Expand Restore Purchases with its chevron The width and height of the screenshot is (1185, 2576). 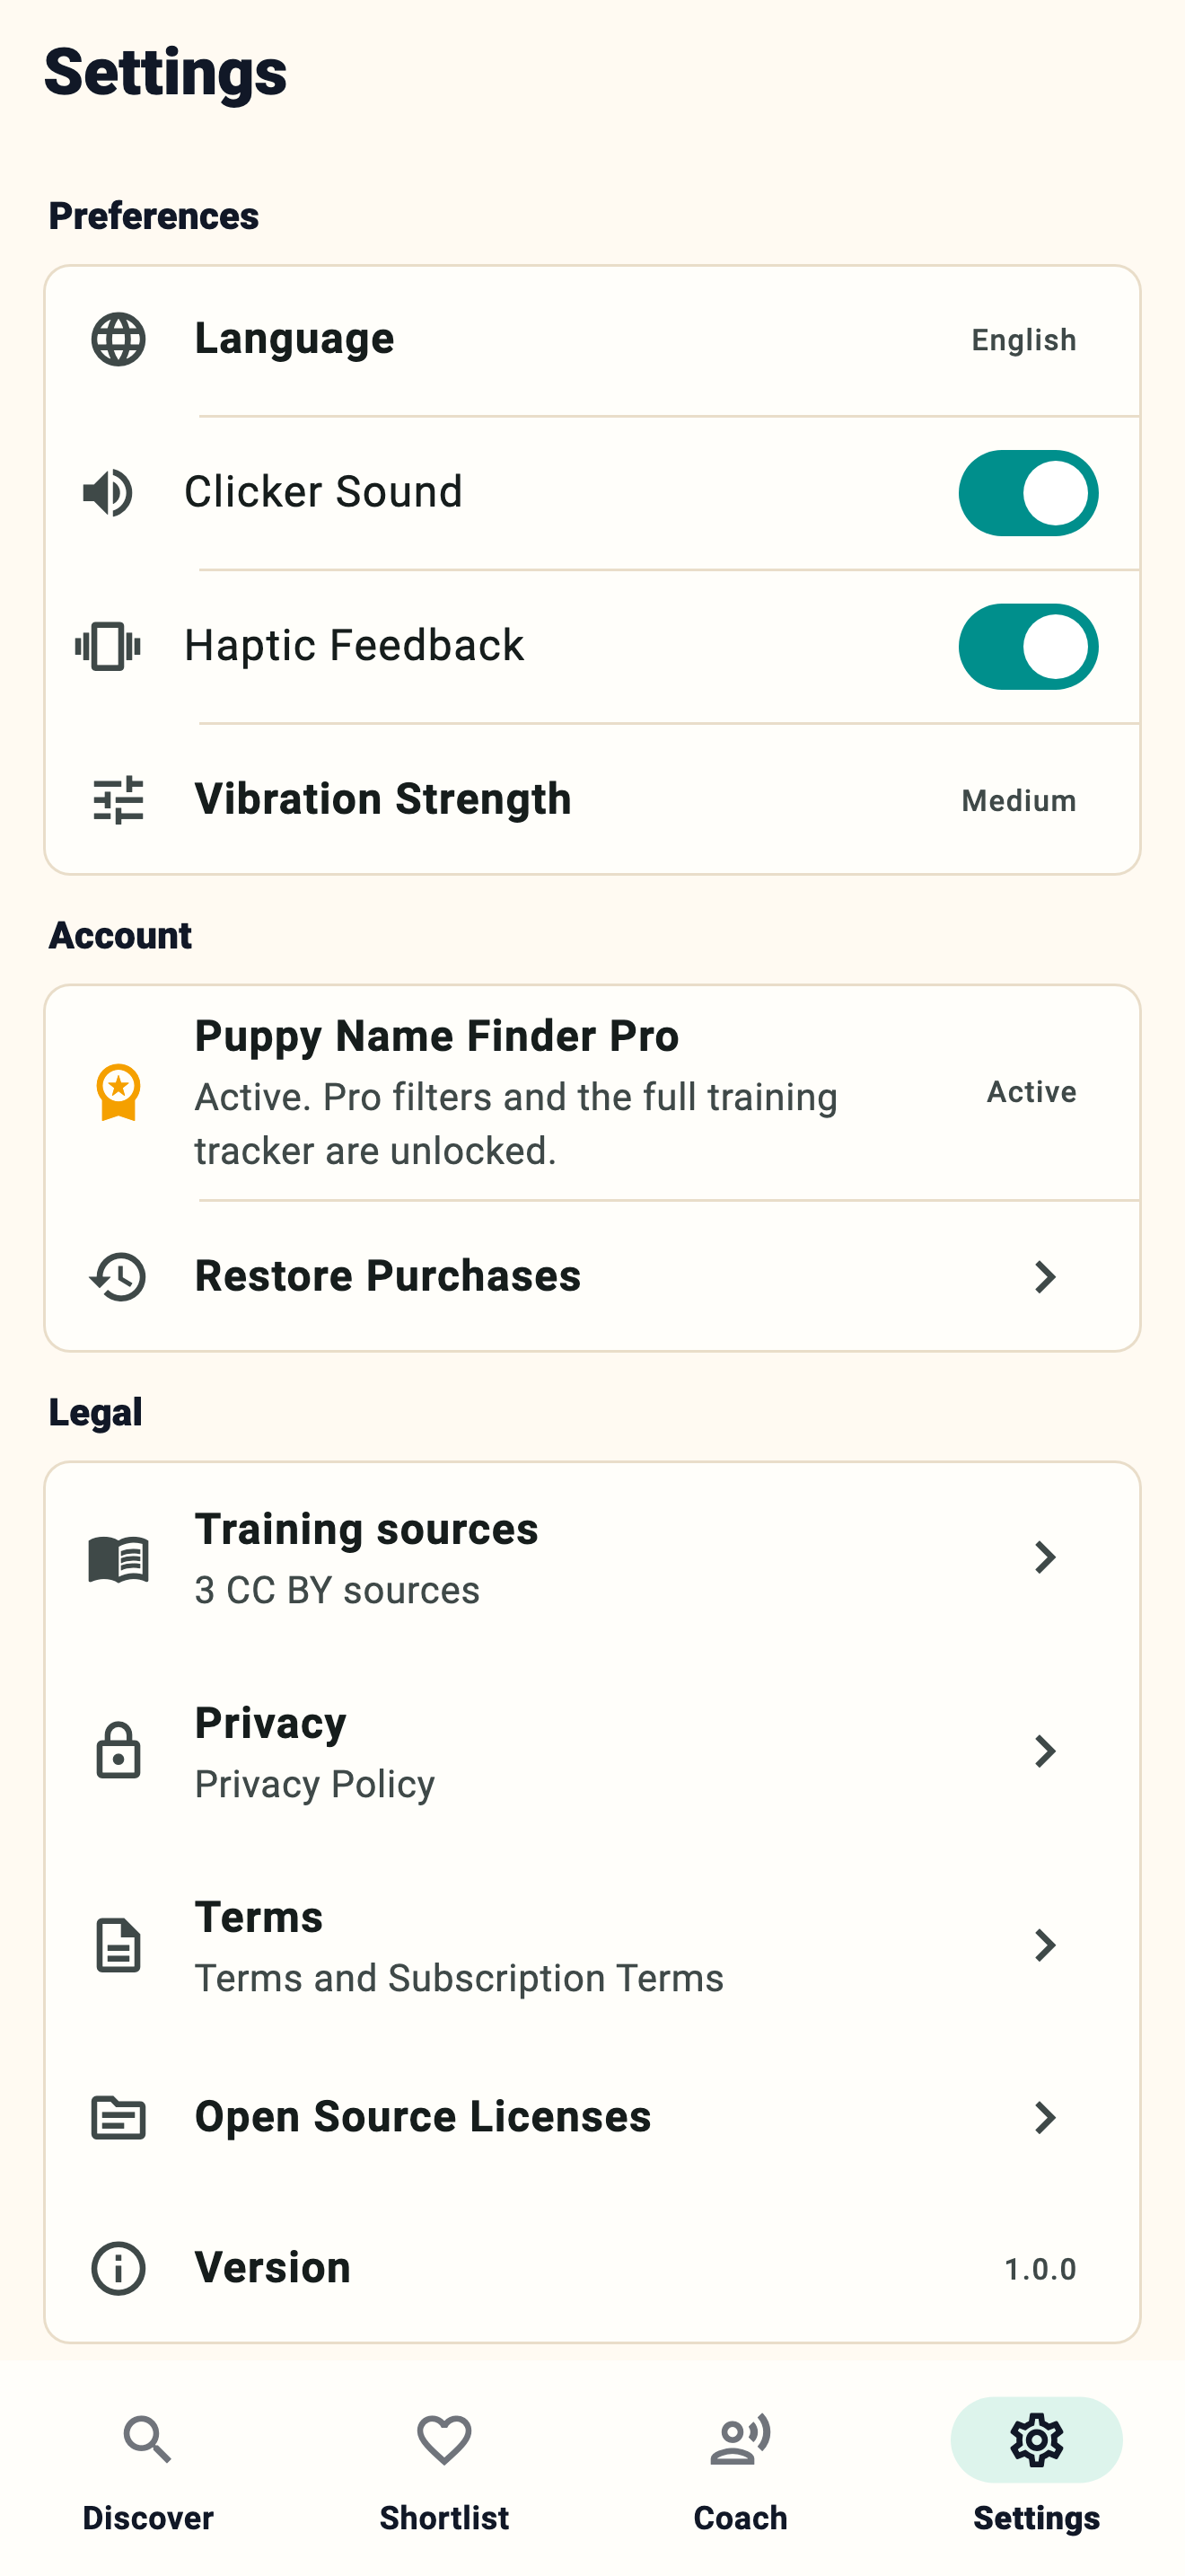pos(1045,1277)
